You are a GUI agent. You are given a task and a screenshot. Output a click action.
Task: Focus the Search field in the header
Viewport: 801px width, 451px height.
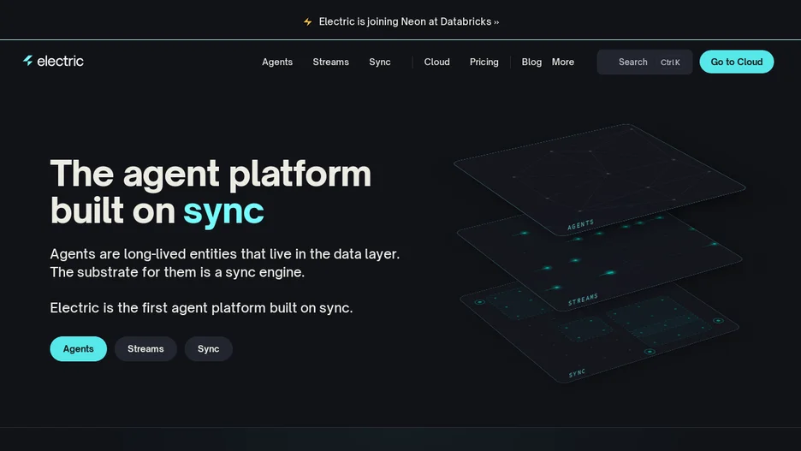click(x=644, y=62)
